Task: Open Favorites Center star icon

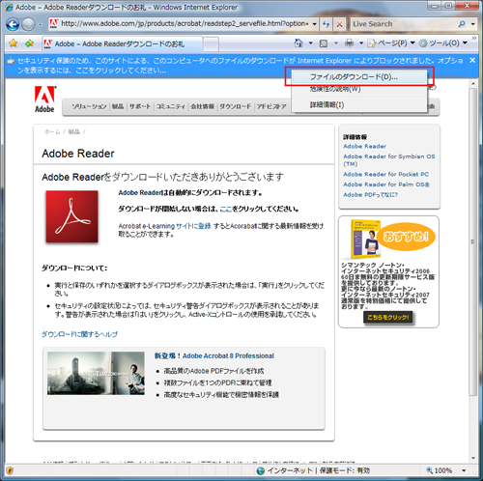Action: pos(14,43)
